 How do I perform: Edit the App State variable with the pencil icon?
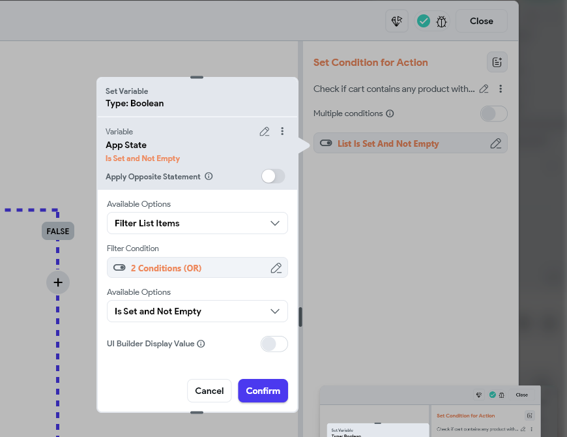(x=265, y=131)
